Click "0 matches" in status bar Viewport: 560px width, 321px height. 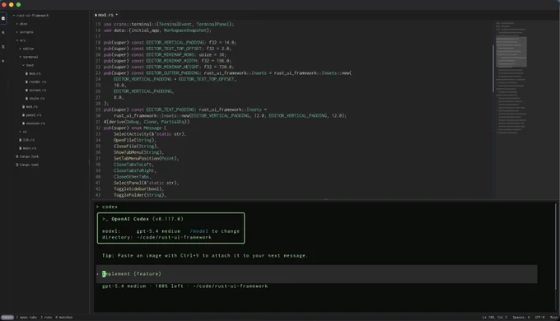pyautogui.click(x=64, y=317)
